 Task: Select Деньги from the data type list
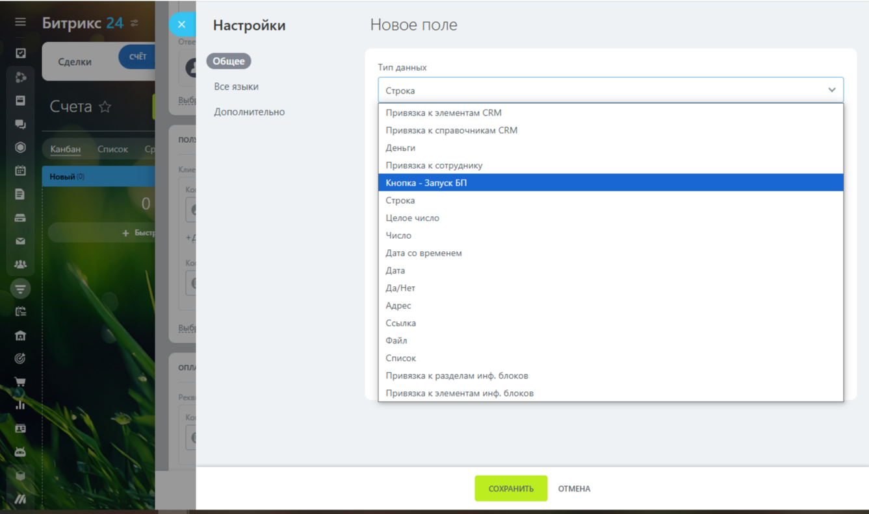click(400, 148)
